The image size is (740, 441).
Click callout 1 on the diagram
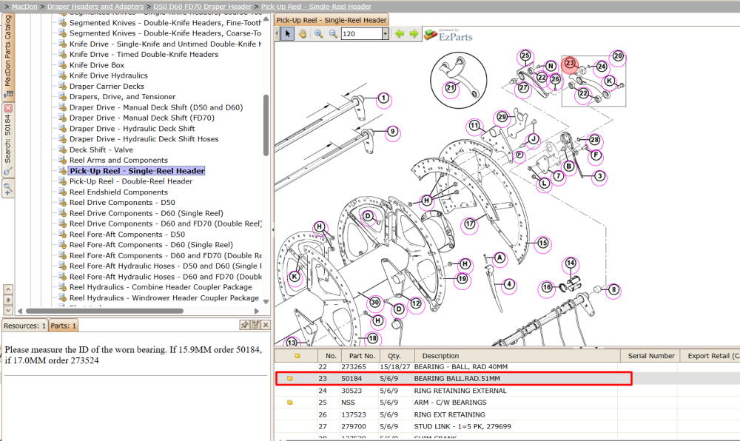[x=383, y=98]
